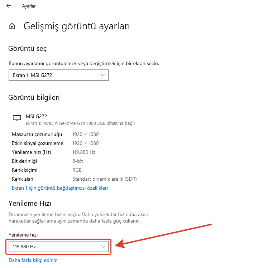Click the Gelişmiş görüntü ayarları heading
The width and height of the screenshot is (277, 268).
point(76,26)
